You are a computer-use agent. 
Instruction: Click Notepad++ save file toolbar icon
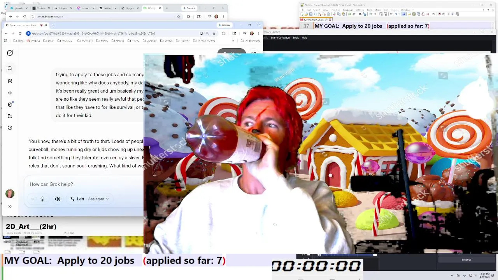[x=311, y=14]
